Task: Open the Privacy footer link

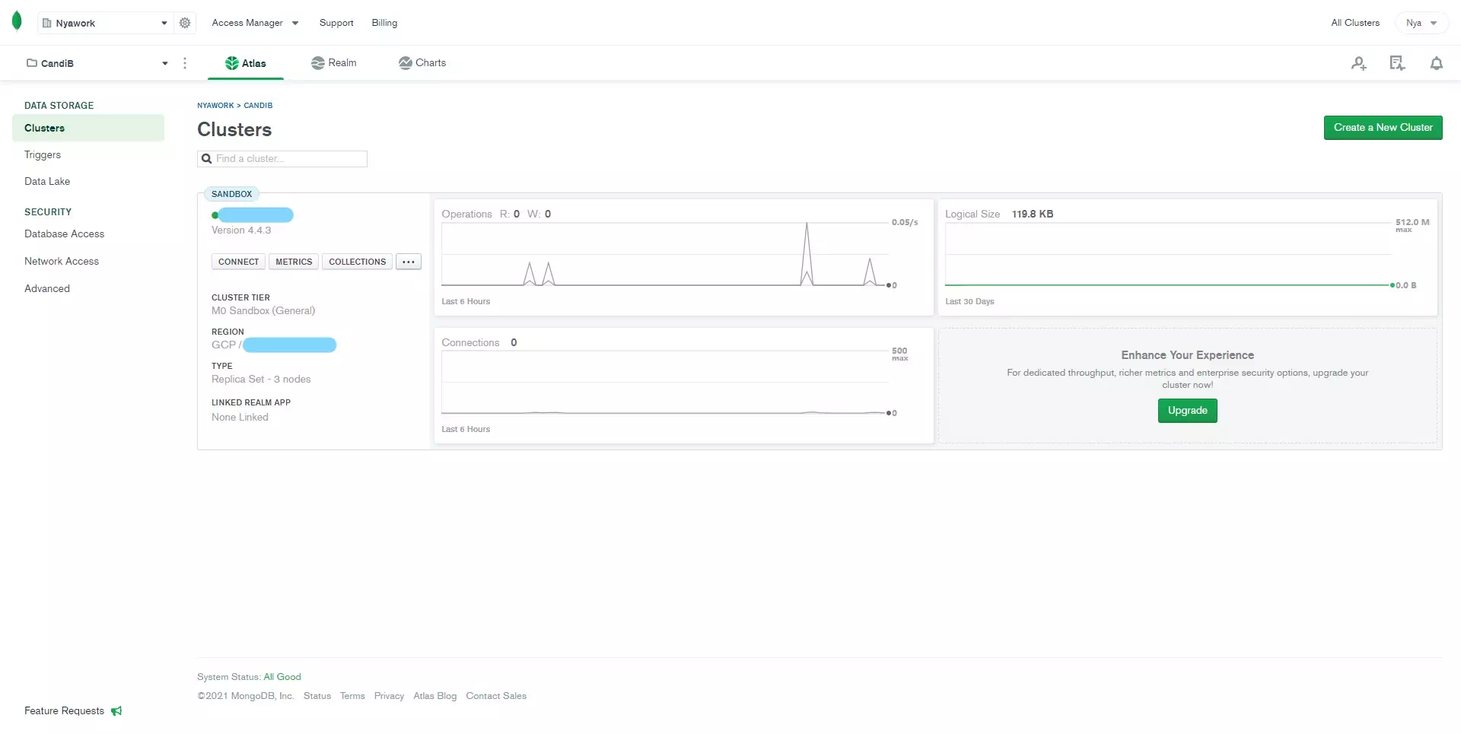Action: pyautogui.click(x=389, y=696)
